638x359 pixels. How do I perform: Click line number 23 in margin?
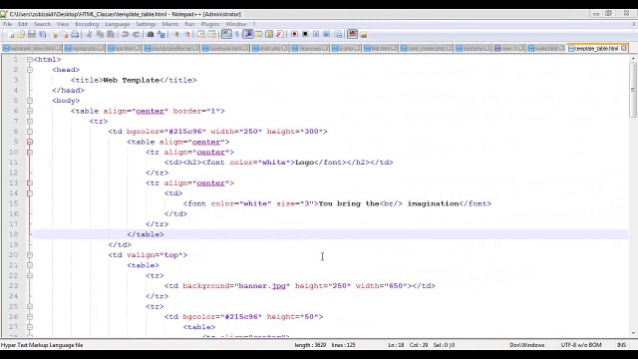[x=13, y=286]
